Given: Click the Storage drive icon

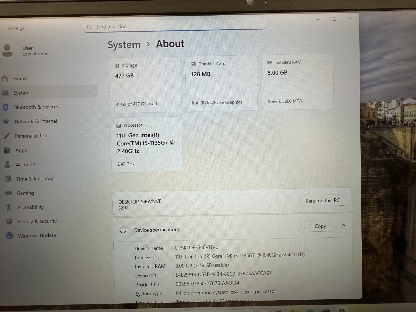Looking at the screenshot, I should [x=117, y=66].
